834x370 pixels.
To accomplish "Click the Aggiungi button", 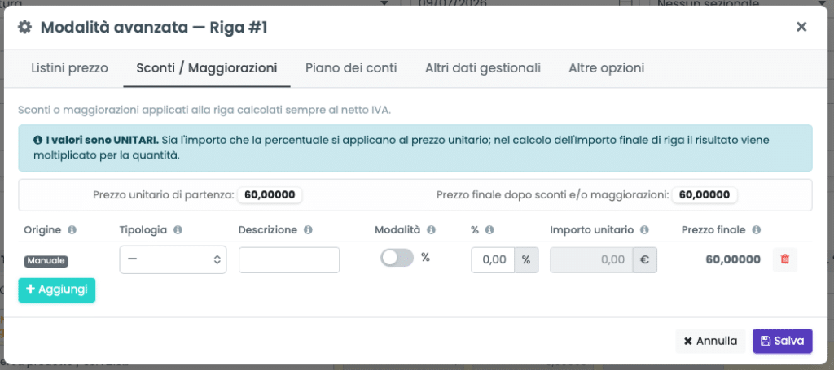I will pos(57,289).
